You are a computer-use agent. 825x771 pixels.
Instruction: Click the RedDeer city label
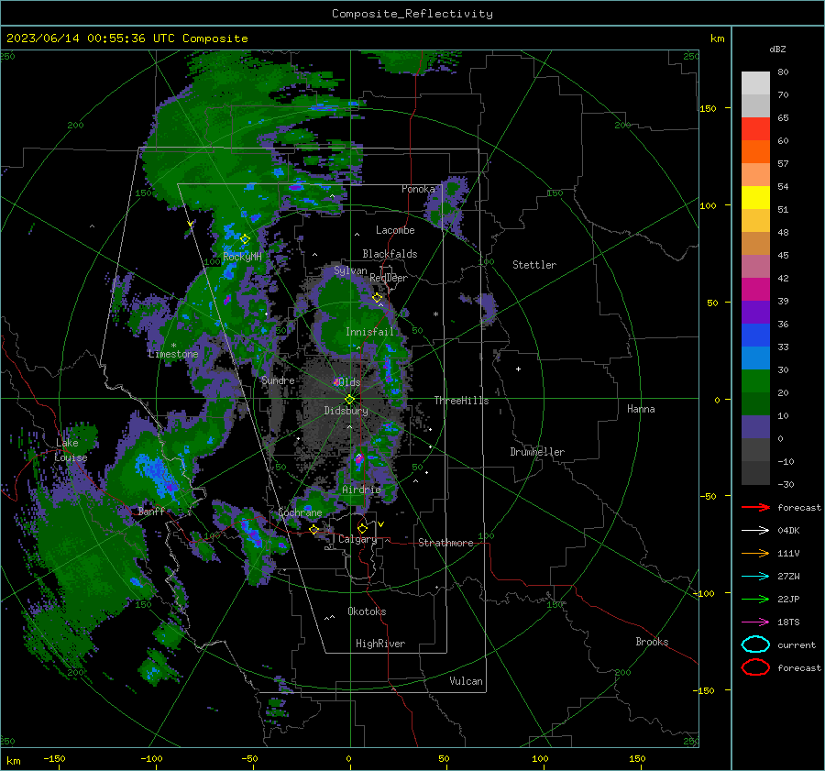point(389,278)
